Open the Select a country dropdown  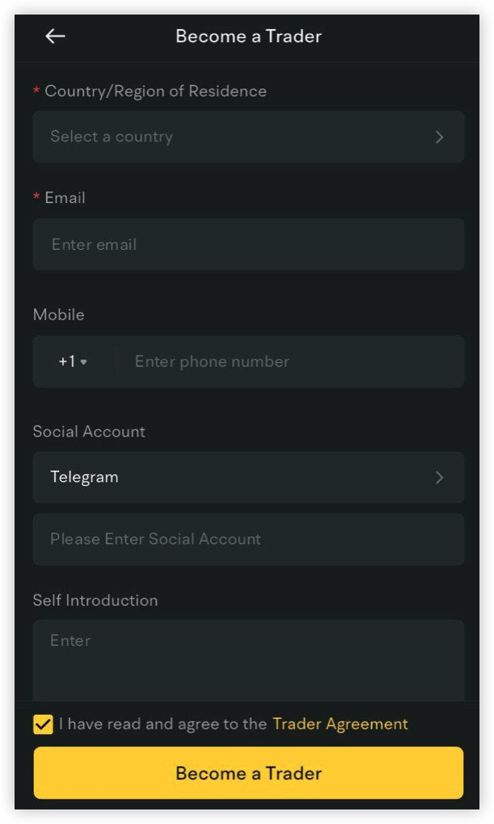click(x=248, y=137)
